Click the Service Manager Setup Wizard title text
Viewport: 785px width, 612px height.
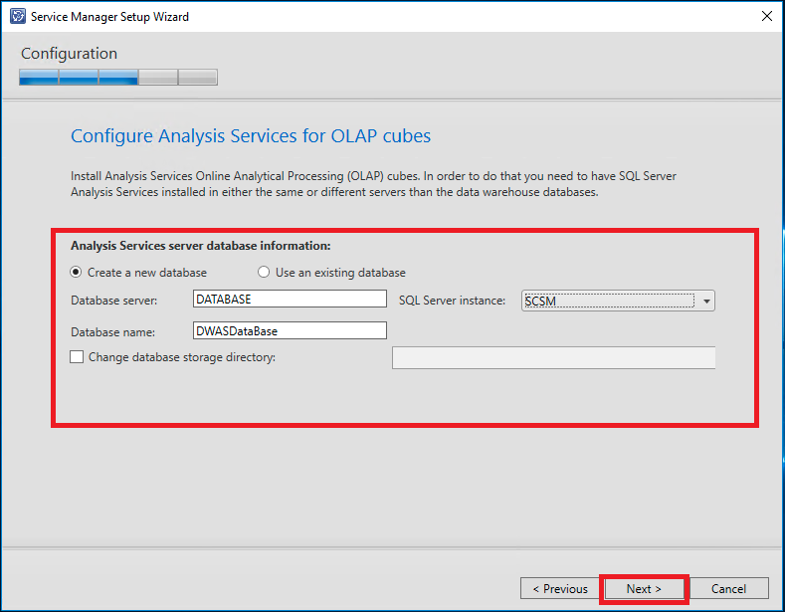click(x=109, y=17)
